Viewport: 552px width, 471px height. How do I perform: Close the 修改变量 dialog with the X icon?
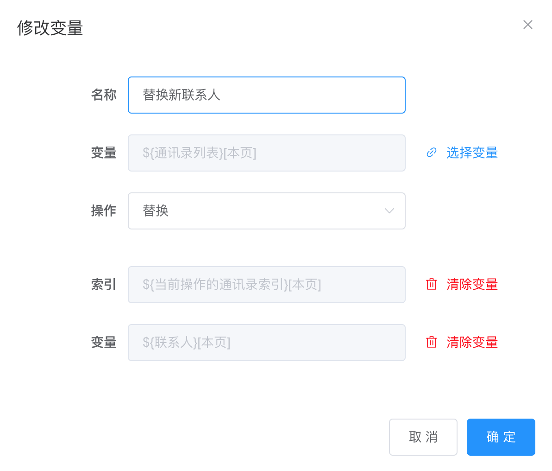pyautogui.click(x=527, y=25)
